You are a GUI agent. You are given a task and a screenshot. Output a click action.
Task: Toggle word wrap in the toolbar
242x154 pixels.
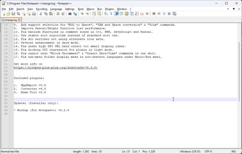(x=106, y=14)
